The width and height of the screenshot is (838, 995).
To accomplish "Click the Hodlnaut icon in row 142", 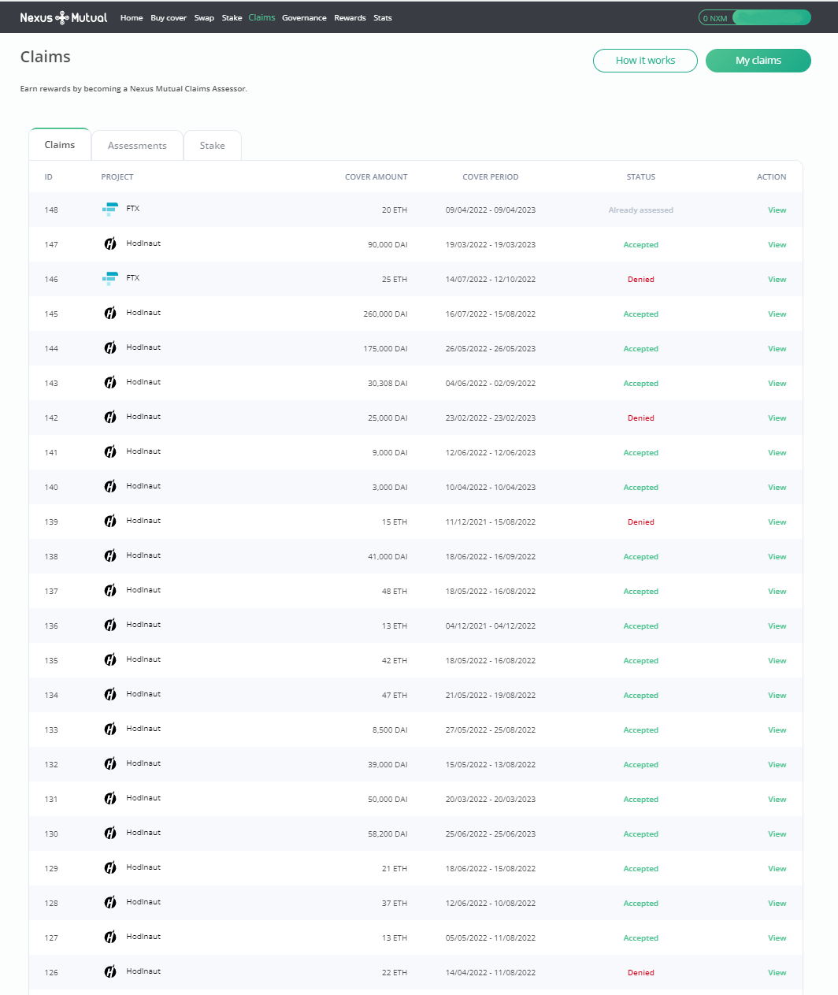I will [110, 418].
